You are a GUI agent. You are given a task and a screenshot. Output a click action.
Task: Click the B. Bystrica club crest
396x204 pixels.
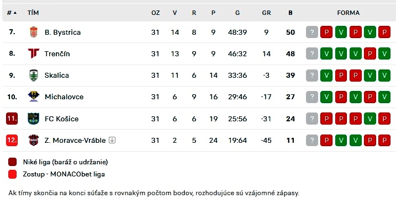pos(34,33)
